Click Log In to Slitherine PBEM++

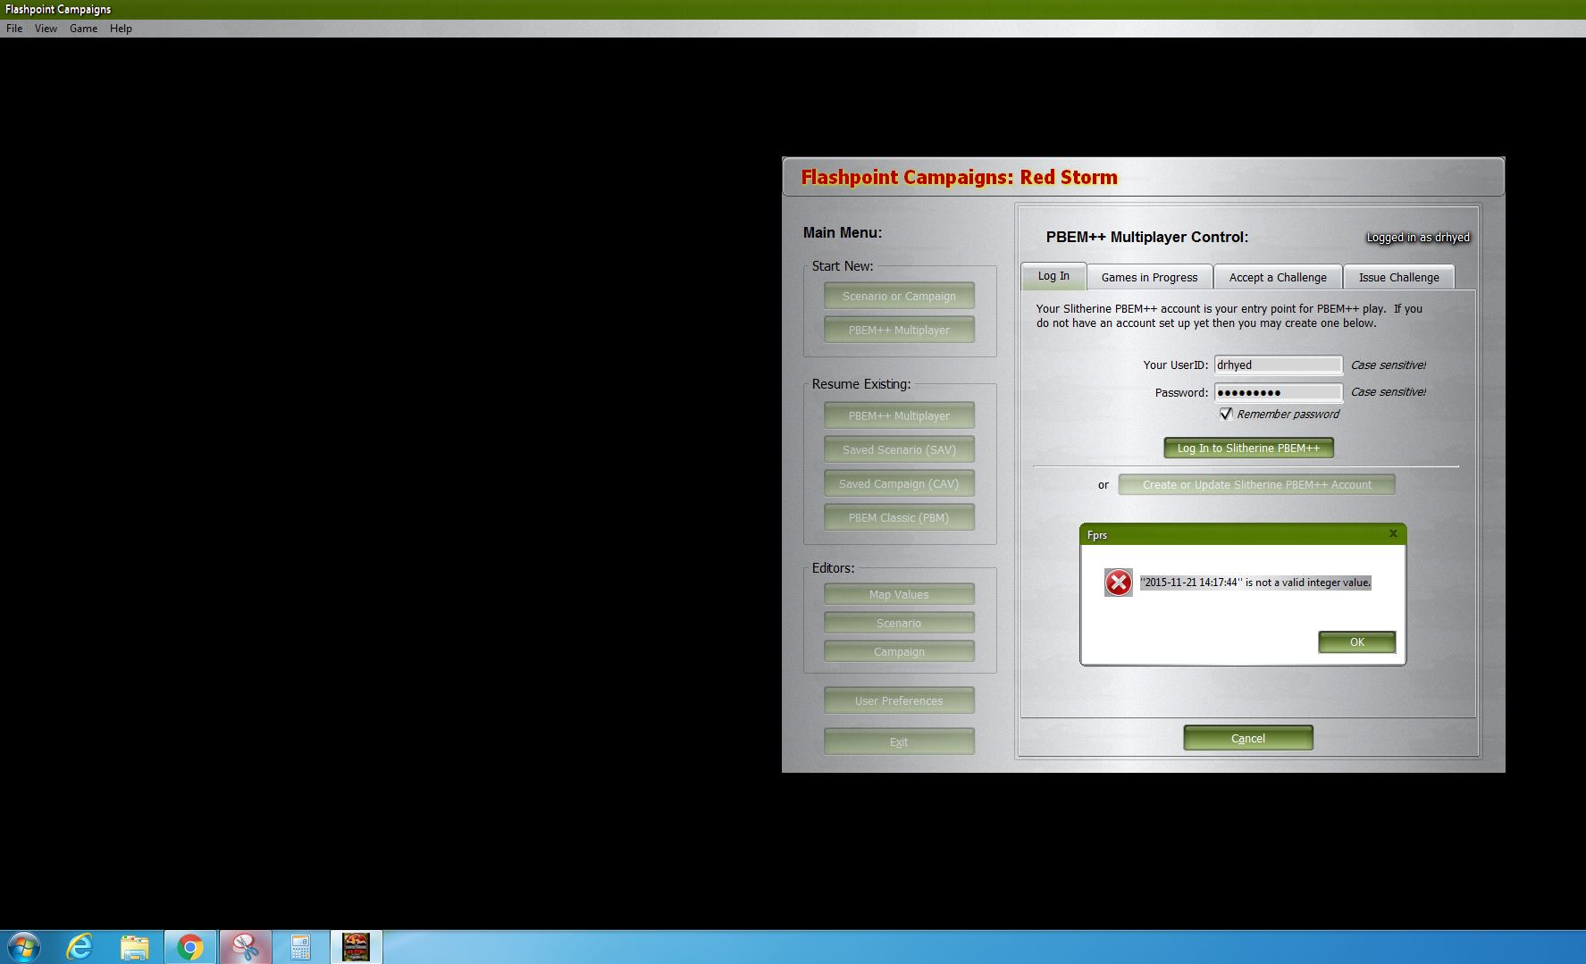1248,448
